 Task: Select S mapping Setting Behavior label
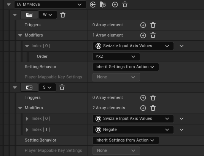(x=41, y=140)
